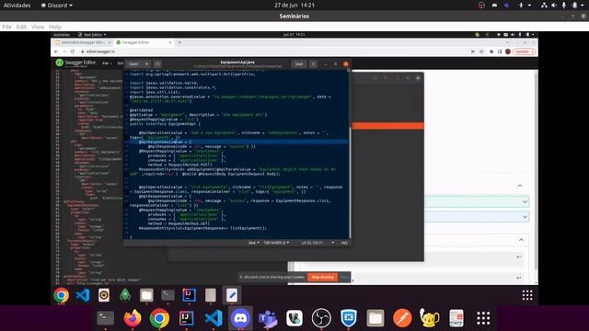Open Google Chrome in the bottom dock
This screenshot has width=589, height=331.
pyautogui.click(x=159, y=318)
